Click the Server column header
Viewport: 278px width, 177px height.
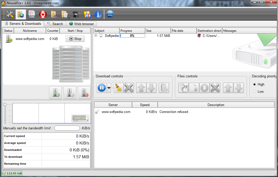[x=113, y=105]
